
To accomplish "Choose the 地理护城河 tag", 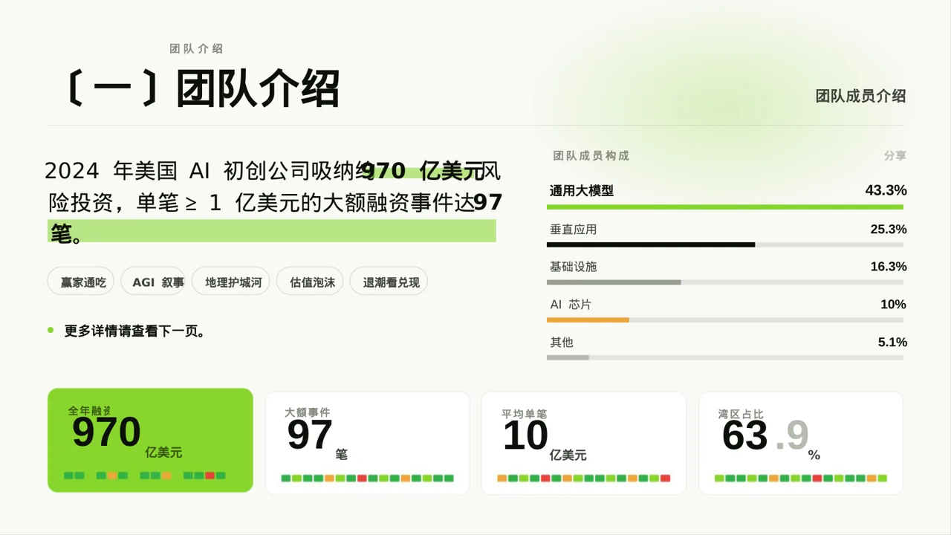I will [x=230, y=282].
